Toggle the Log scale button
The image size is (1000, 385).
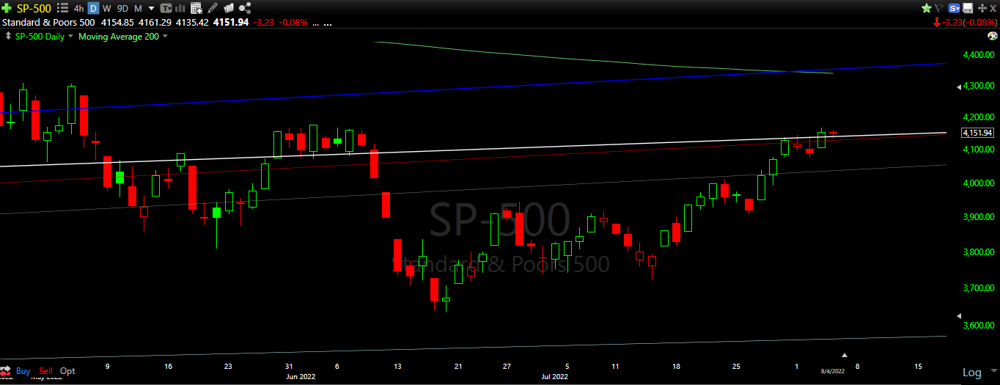pos(971,373)
